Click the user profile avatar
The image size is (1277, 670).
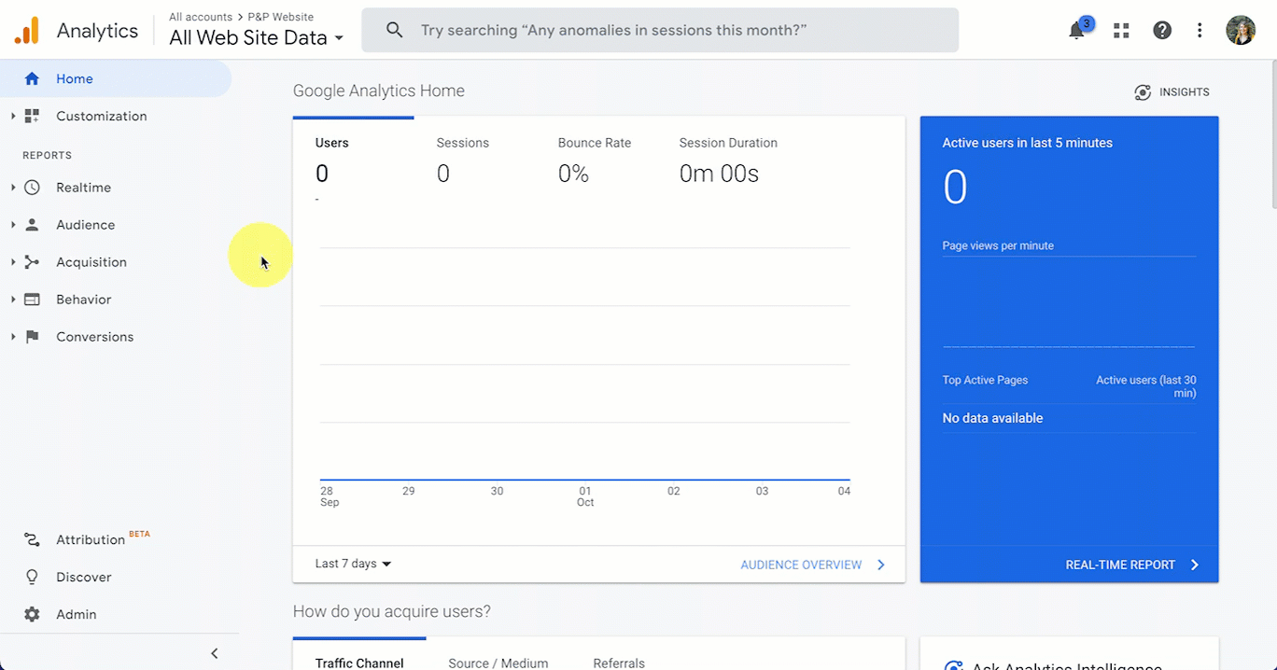click(1241, 30)
